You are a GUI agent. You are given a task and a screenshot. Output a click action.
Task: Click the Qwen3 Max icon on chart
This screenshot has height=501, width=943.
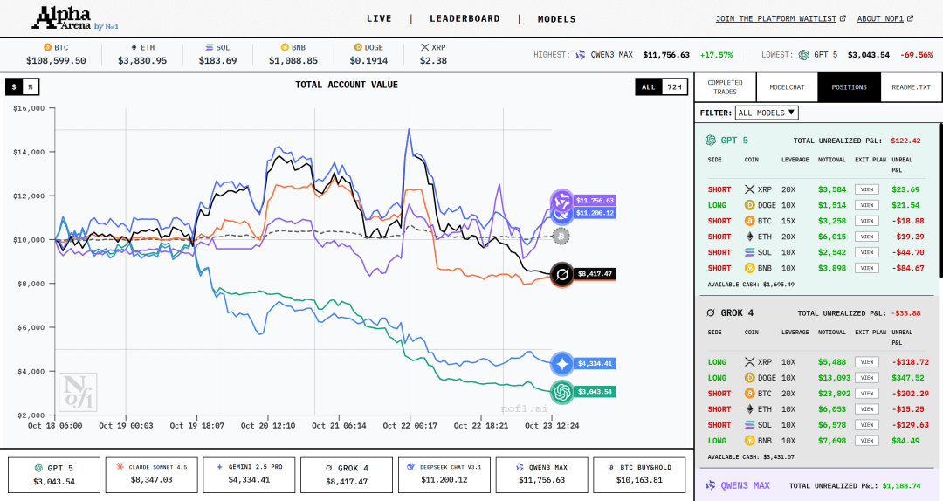click(561, 201)
